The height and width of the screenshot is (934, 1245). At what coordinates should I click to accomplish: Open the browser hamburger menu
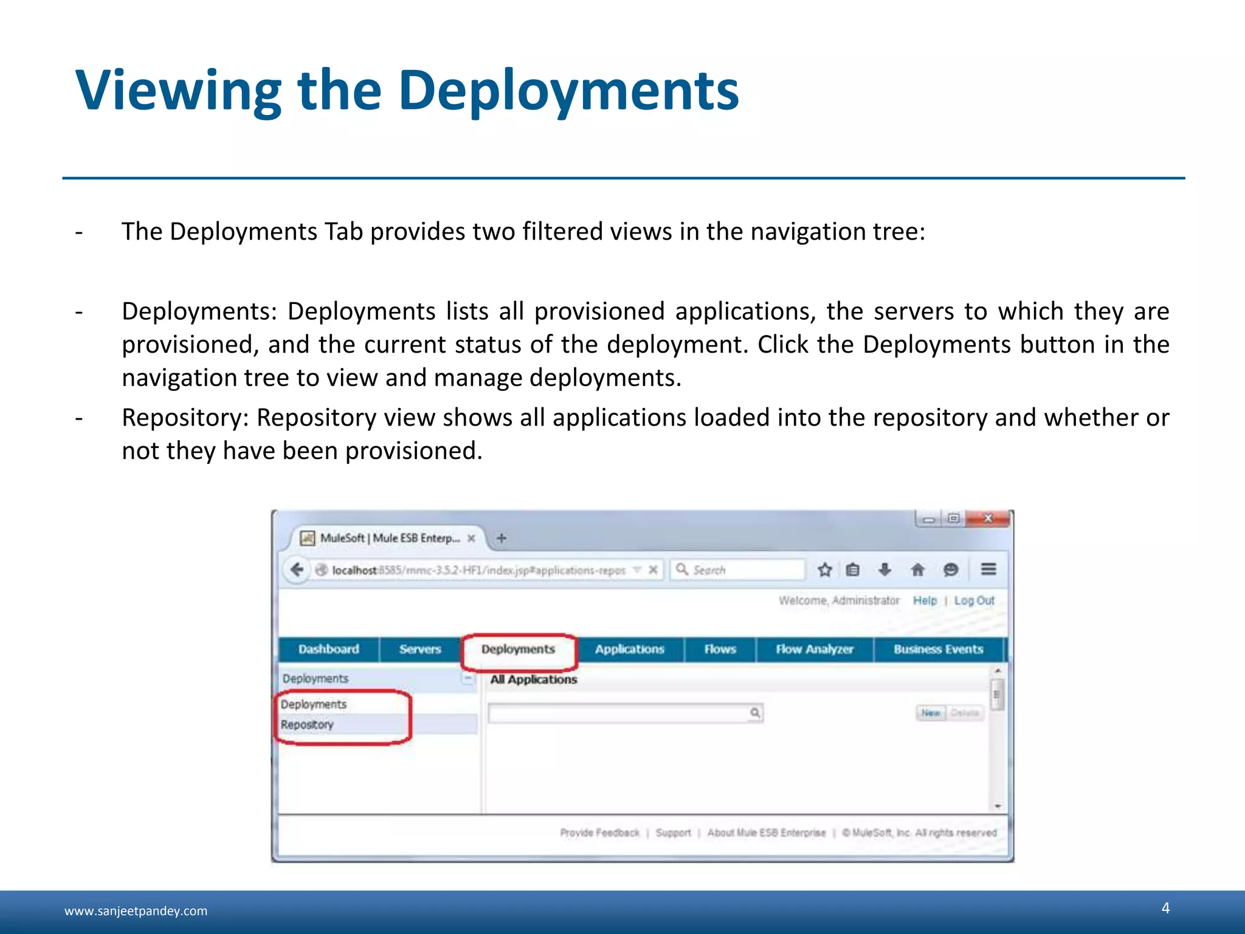point(988,570)
